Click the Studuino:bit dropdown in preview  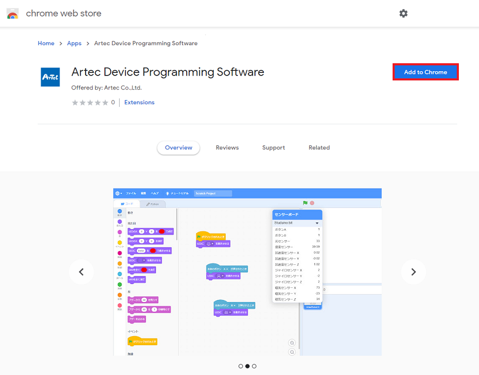296,223
